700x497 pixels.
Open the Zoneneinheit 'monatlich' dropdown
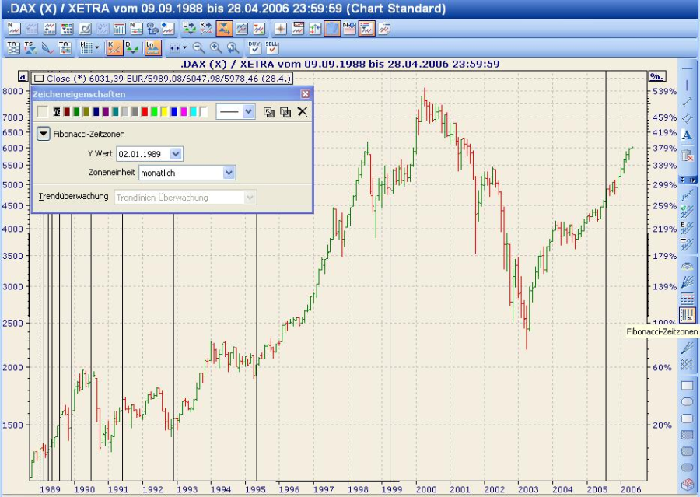tap(229, 173)
